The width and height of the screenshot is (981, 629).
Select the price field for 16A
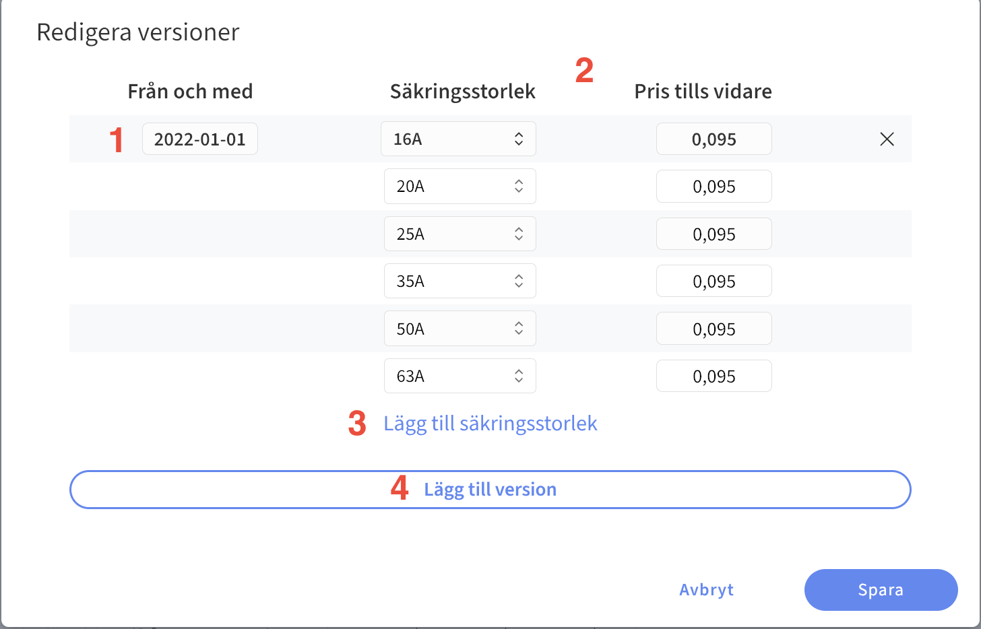(714, 139)
